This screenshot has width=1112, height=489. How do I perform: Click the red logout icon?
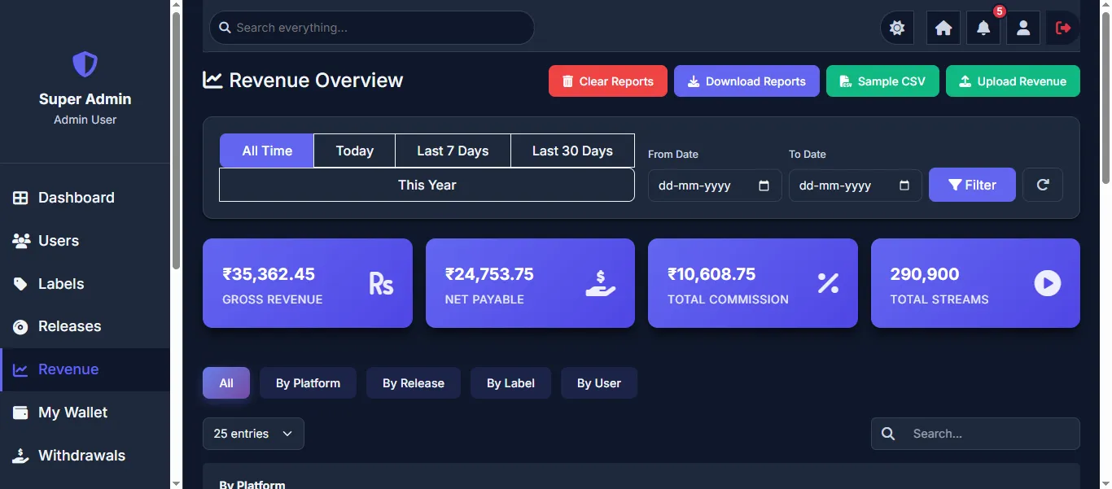click(x=1063, y=28)
